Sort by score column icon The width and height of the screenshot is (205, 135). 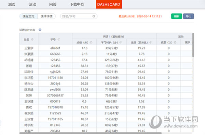pos(91,42)
